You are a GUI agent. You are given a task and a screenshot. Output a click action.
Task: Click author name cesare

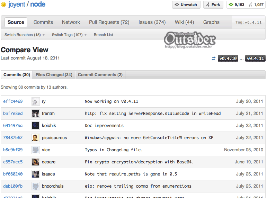pos(49,162)
